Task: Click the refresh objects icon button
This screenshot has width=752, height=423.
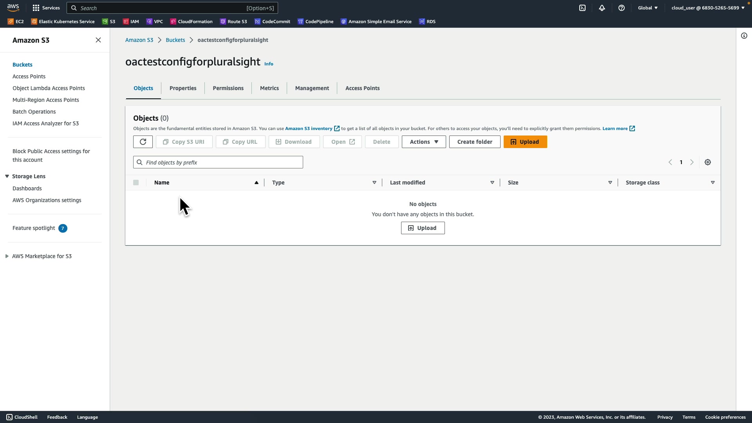Action: [143, 142]
